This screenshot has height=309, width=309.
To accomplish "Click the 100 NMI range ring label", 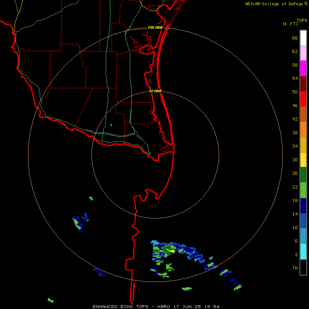I will pos(155,27).
